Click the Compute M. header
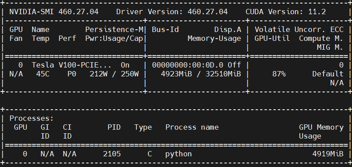 (x=321, y=39)
